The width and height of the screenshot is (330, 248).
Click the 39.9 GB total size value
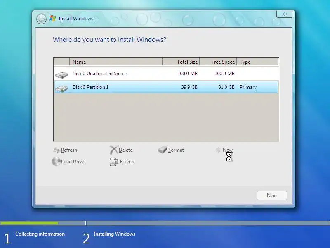[189, 87]
